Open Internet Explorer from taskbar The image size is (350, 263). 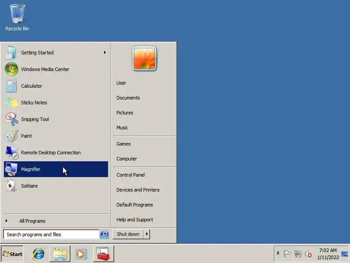click(x=38, y=254)
